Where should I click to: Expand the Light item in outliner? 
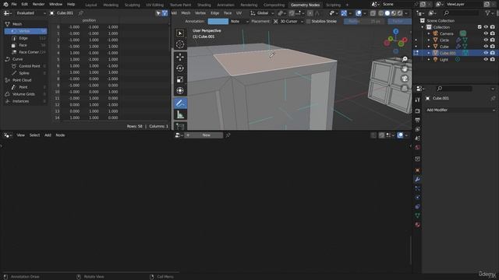pos(429,60)
